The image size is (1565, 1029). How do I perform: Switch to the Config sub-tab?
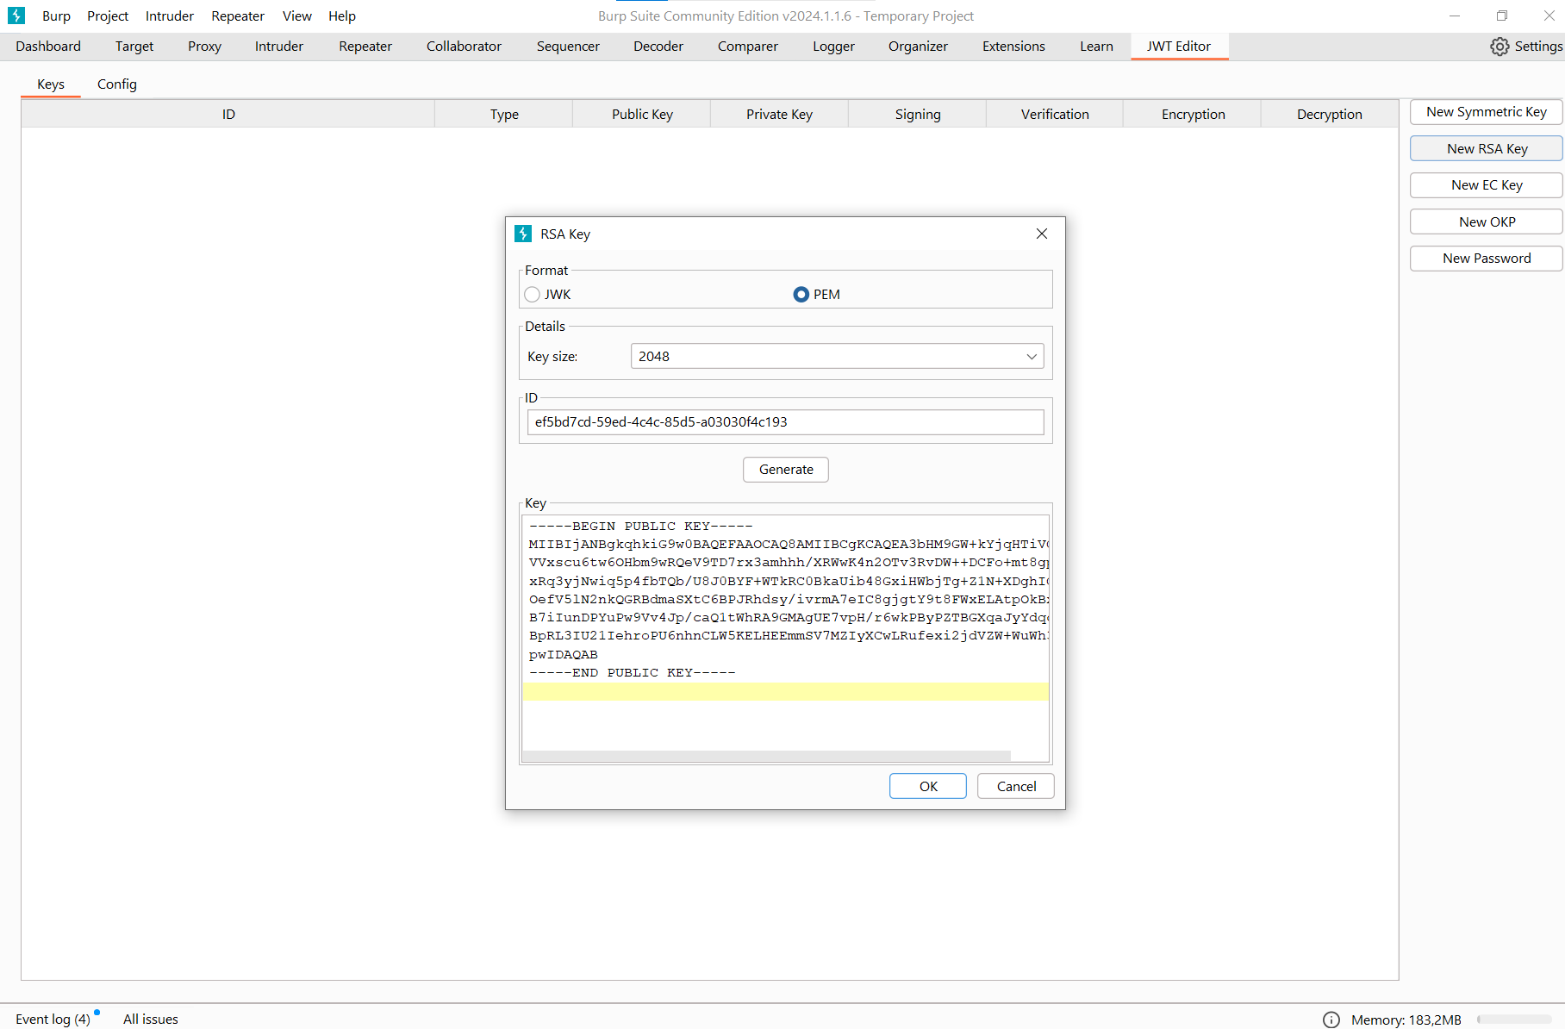(117, 84)
